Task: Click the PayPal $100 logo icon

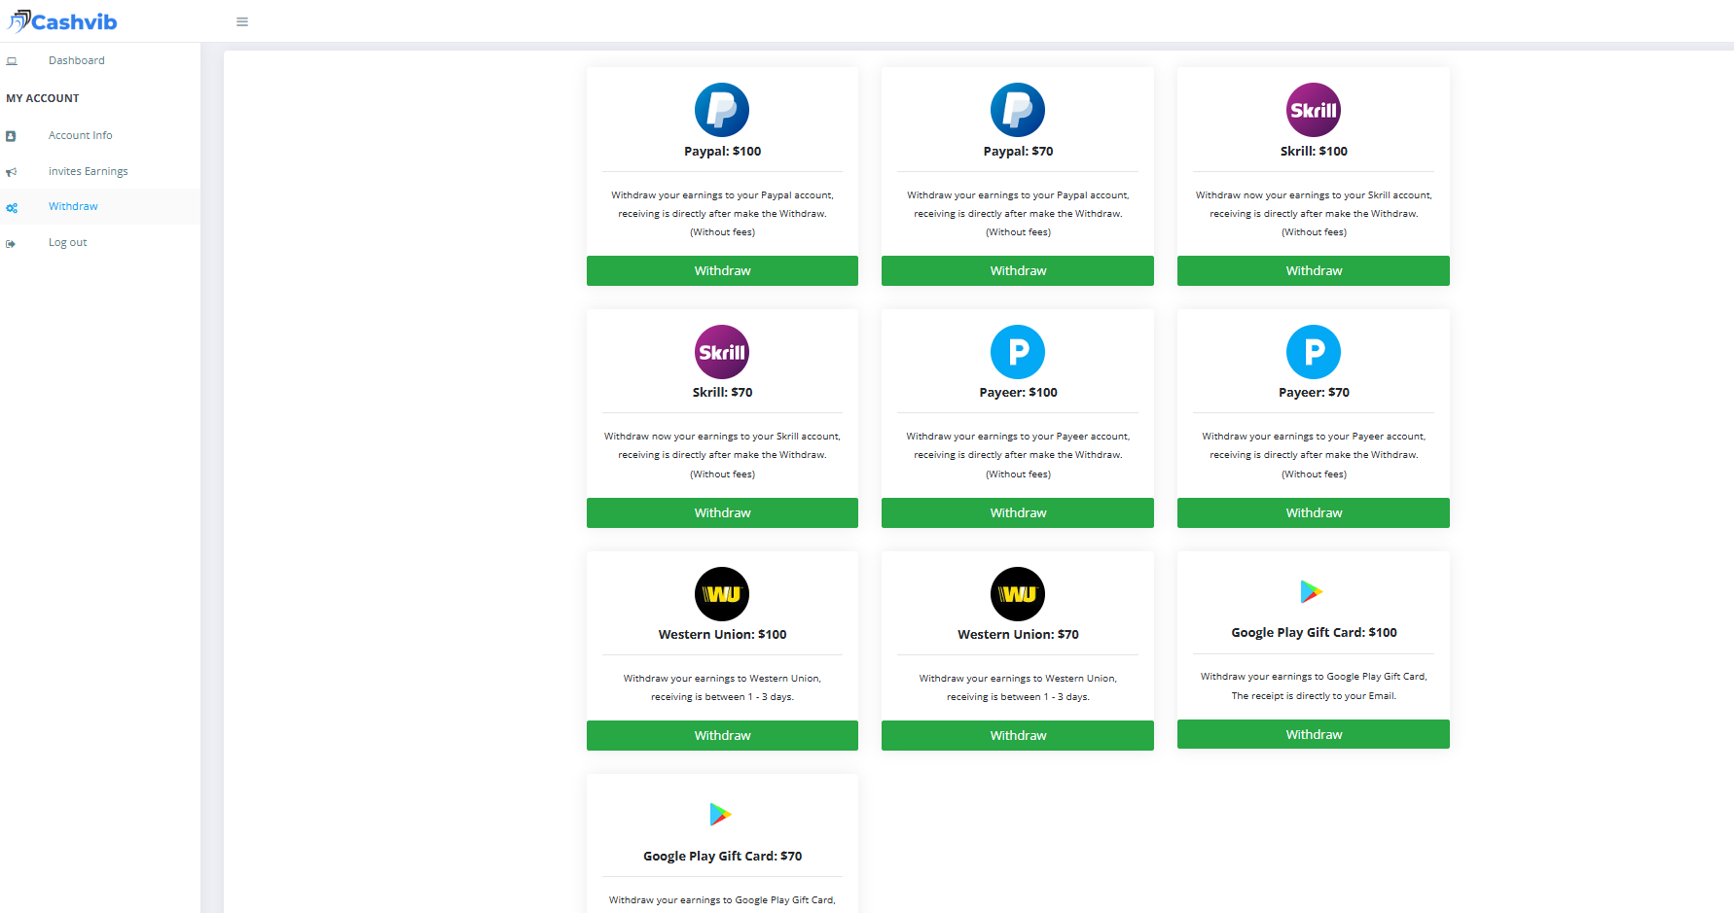Action: [x=722, y=110]
